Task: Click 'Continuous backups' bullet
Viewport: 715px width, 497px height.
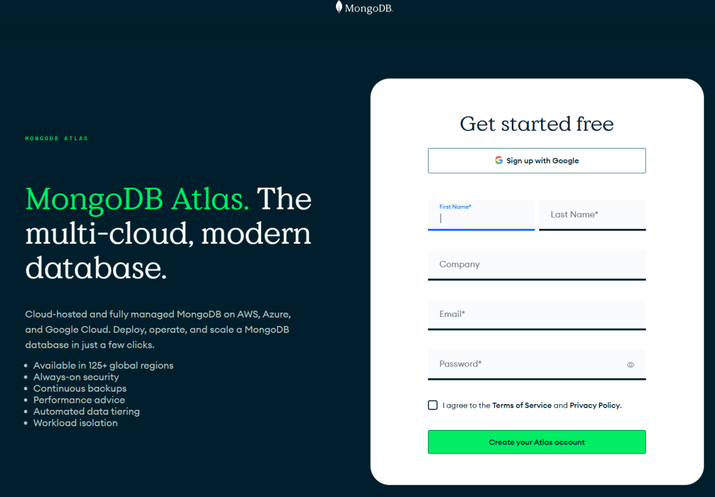Action: pyautogui.click(x=80, y=388)
